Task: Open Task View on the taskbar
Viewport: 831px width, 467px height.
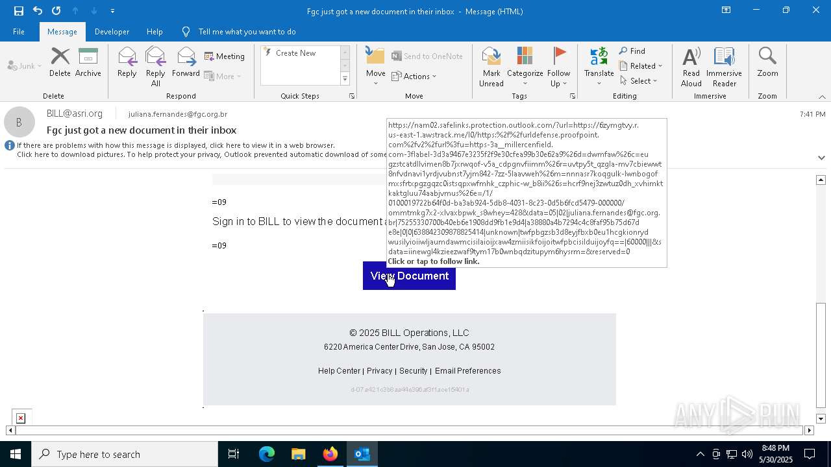Action: pos(234,454)
